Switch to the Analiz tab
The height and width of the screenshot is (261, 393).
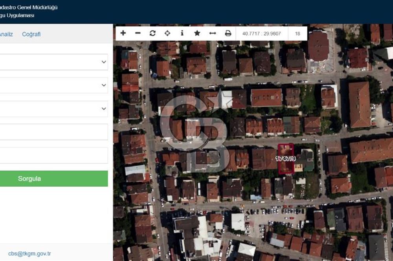click(x=6, y=34)
